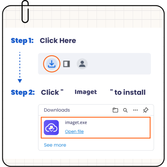Image resolution: width=167 pixels, height=167 pixels.
Task: Click the circled browser downloads icon
Action: click(x=52, y=64)
